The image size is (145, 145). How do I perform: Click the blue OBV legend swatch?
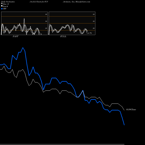tap(2, 9)
